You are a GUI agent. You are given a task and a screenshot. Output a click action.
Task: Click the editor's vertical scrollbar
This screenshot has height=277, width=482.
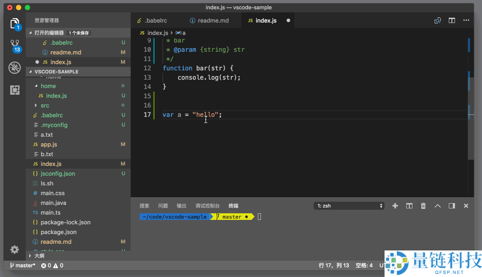470,101
